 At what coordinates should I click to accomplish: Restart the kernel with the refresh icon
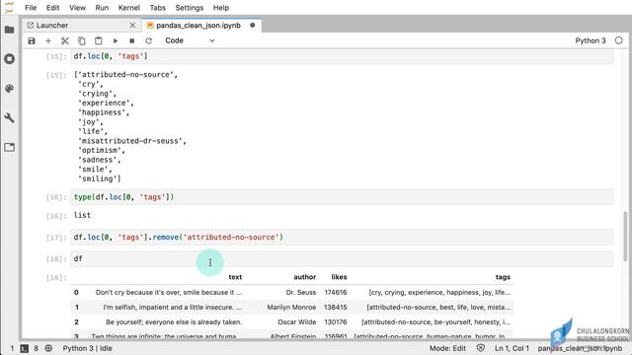click(149, 40)
